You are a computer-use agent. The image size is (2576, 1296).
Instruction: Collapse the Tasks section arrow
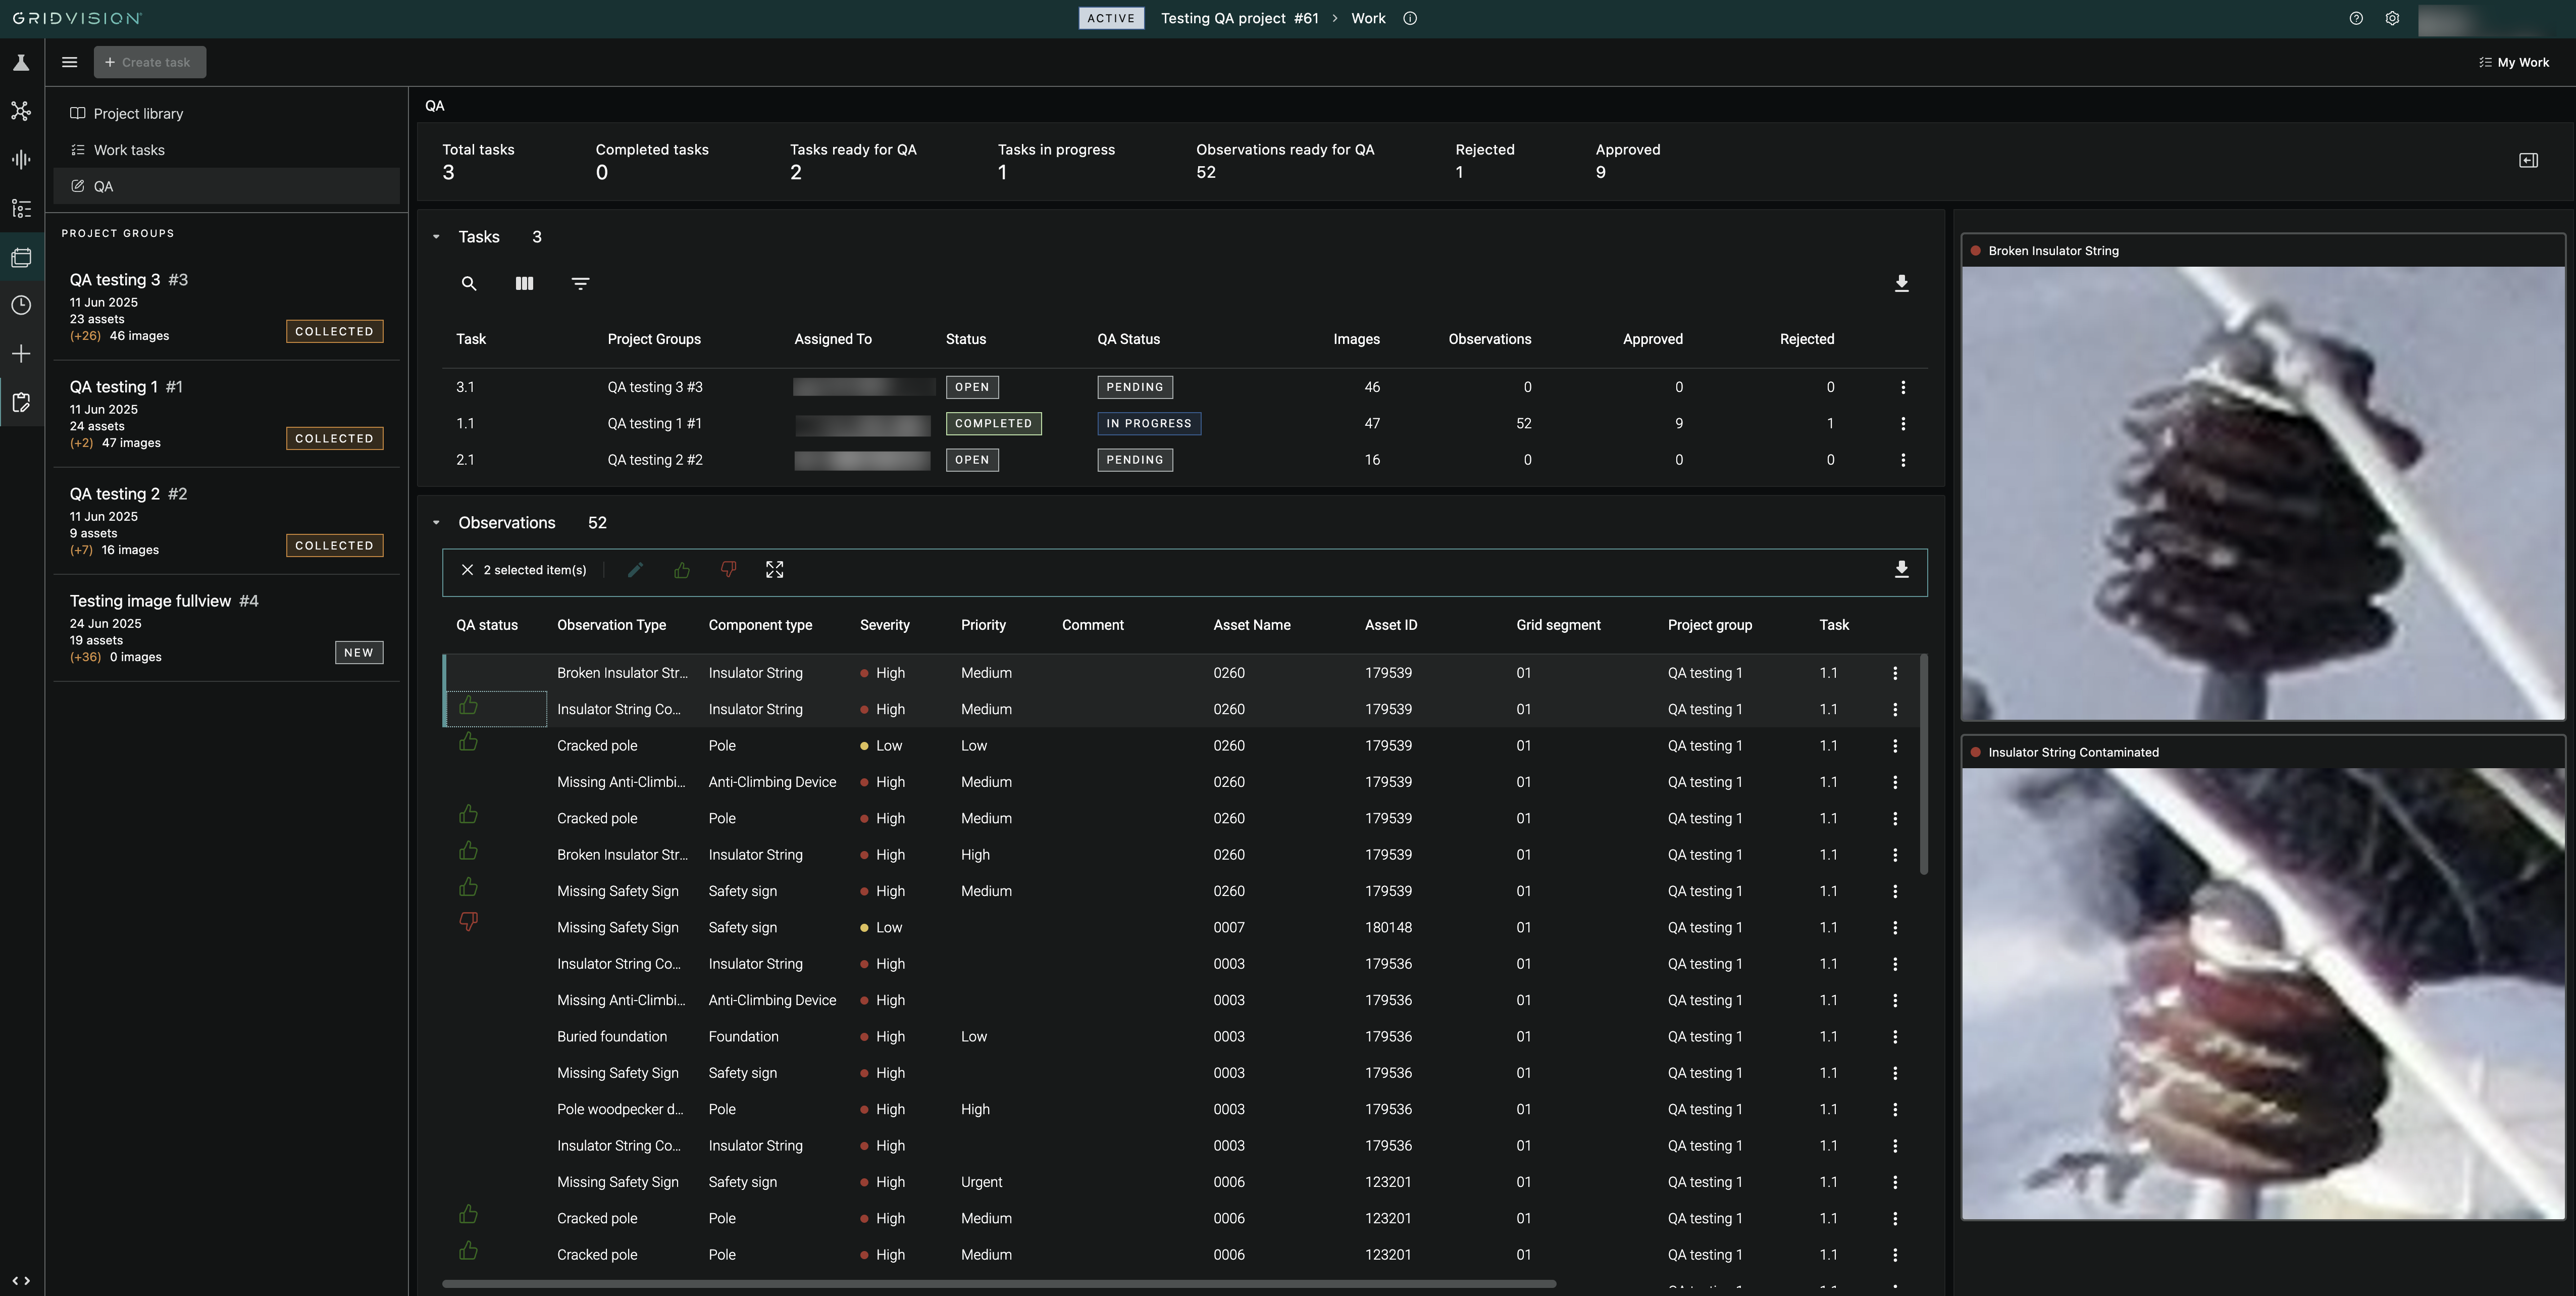pyautogui.click(x=436, y=237)
